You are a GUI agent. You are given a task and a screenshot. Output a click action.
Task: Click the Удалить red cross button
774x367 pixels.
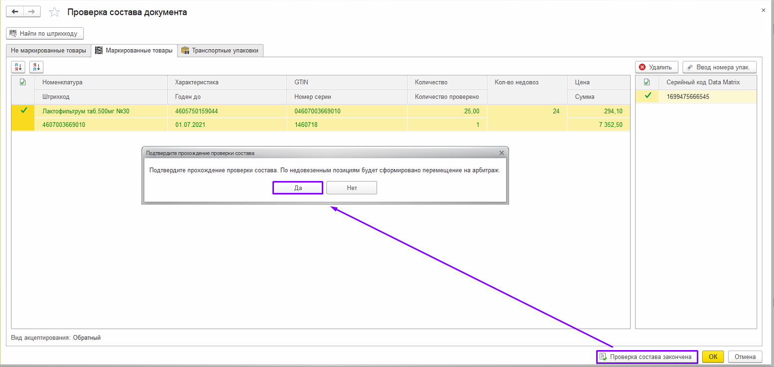point(656,67)
